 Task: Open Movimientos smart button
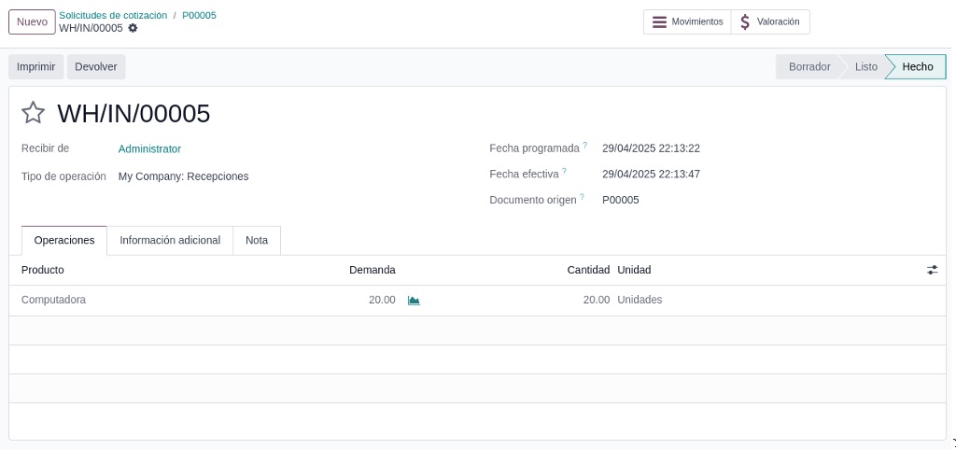coord(687,22)
